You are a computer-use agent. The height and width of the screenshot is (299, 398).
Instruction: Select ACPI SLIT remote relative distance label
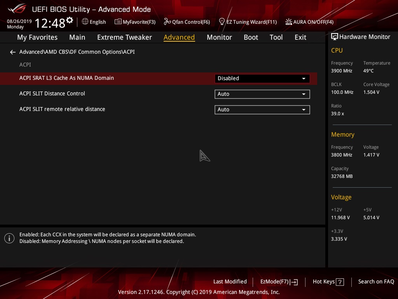click(62, 109)
